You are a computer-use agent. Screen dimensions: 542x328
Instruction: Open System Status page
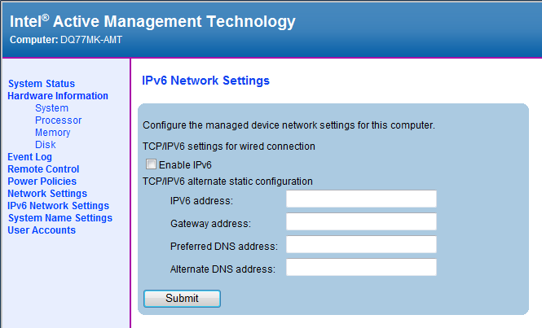pos(41,84)
